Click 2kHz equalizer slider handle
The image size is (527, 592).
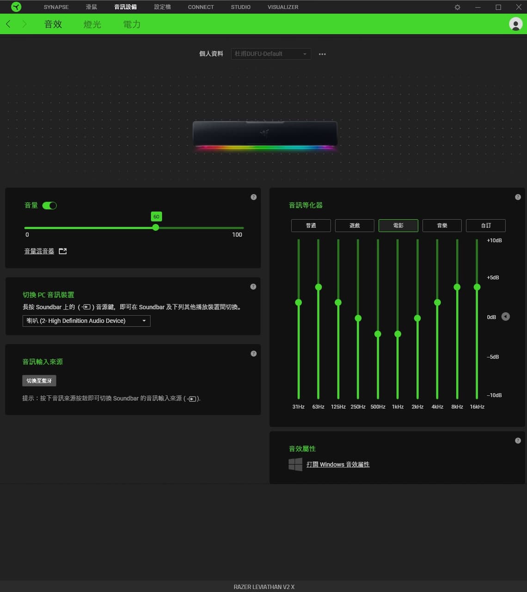pyautogui.click(x=417, y=318)
